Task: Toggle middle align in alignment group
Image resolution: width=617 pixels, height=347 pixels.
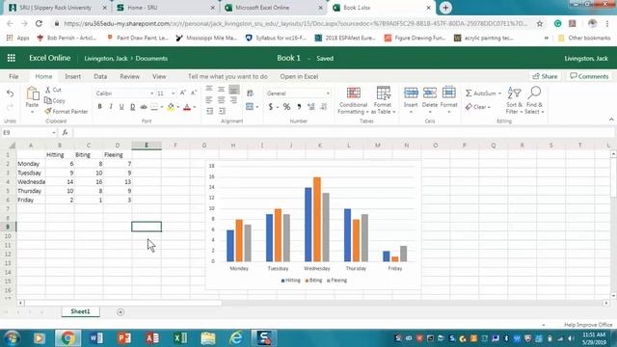Action: pyautogui.click(x=221, y=89)
